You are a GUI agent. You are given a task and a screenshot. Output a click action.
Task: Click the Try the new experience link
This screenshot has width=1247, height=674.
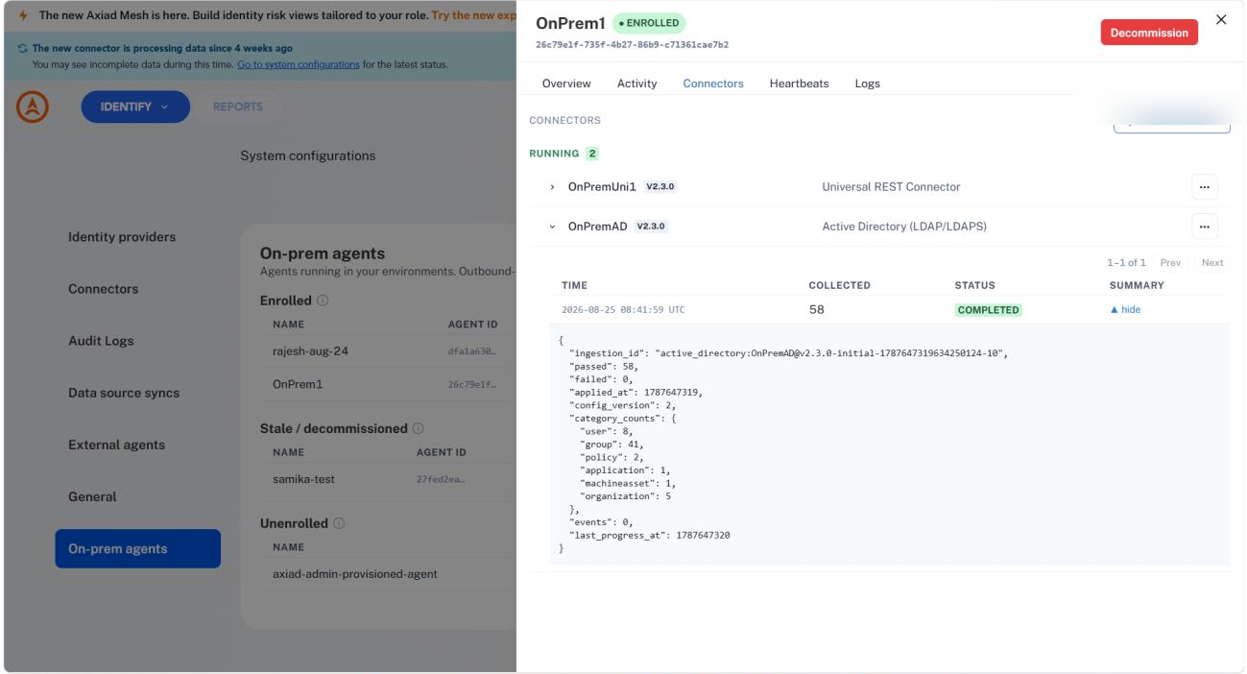coord(474,15)
